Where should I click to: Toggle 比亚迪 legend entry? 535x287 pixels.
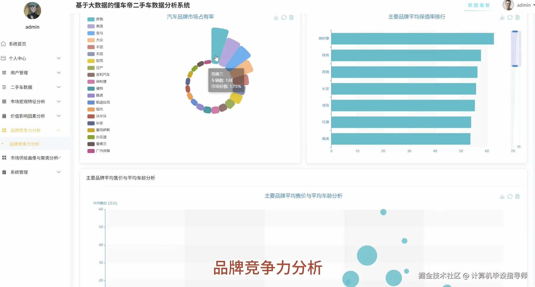[x=97, y=137]
